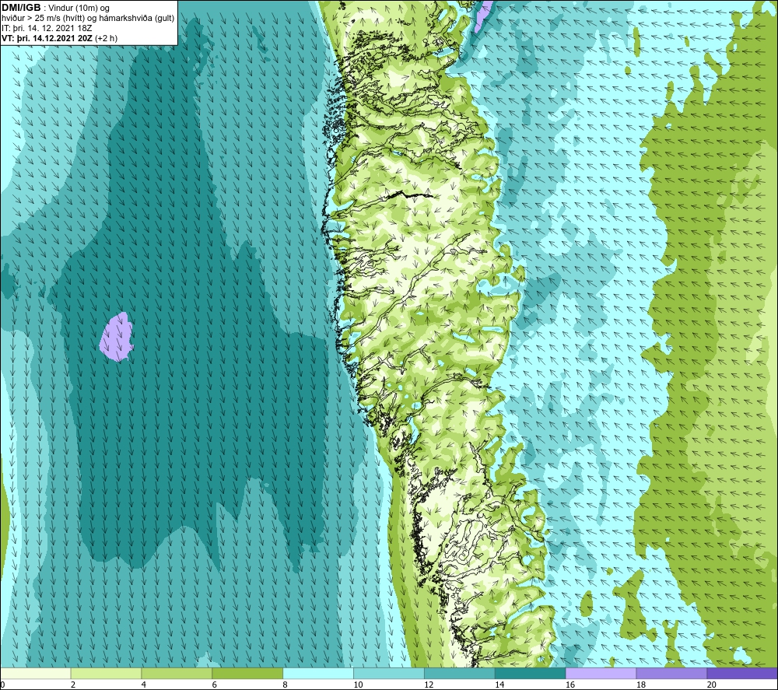Click the 18–20 m/s medium purple legend swatch
Viewport: 778px width, 690px height.
click(x=671, y=673)
